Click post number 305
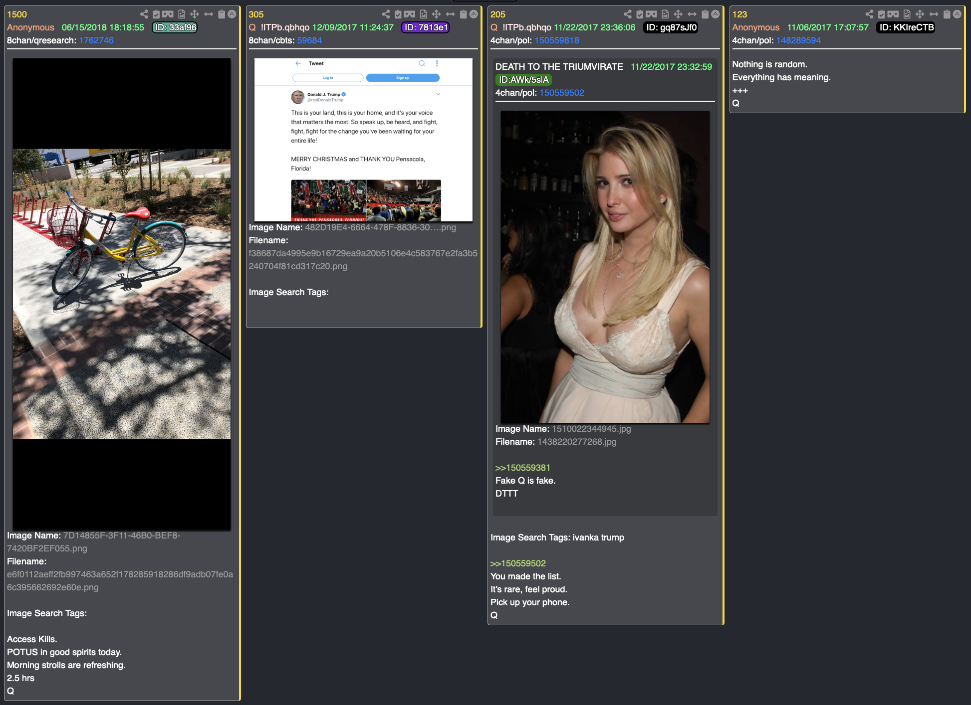 (256, 14)
